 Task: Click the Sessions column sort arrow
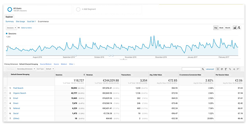(84, 74)
